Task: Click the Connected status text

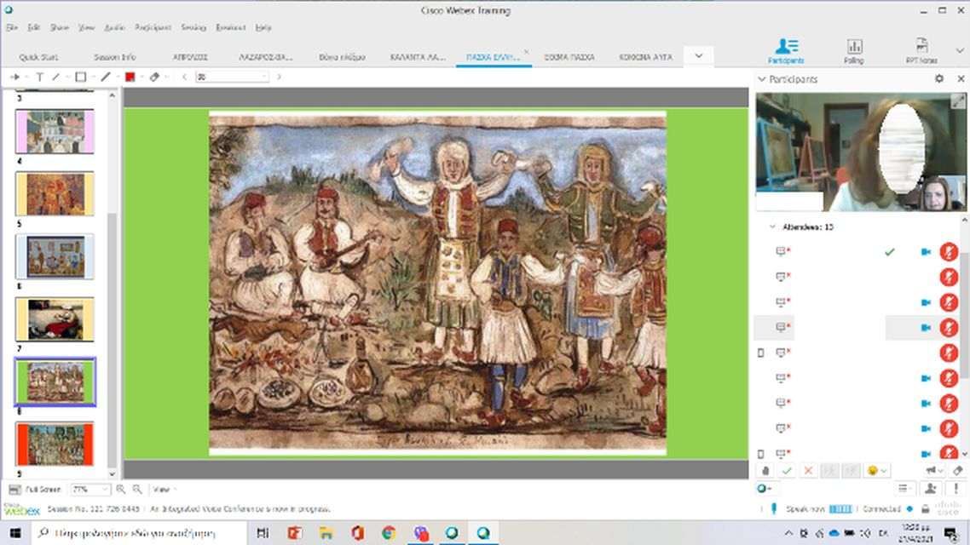Action: (x=881, y=508)
